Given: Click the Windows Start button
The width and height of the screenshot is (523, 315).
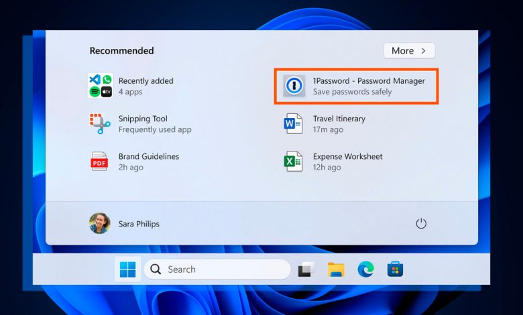Looking at the screenshot, I should pos(128,269).
